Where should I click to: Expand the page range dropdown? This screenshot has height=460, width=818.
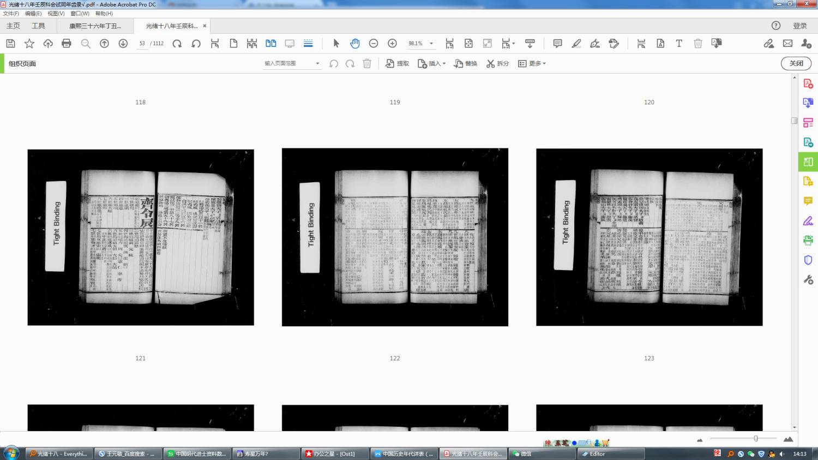pyautogui.click(x=317, y=64)
